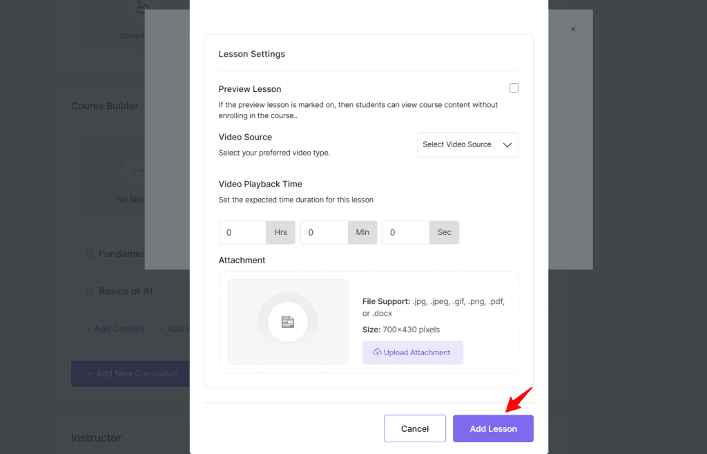Click the plus icon on Add New Curriculum
707x454 pixels.
tap(88, 373)
